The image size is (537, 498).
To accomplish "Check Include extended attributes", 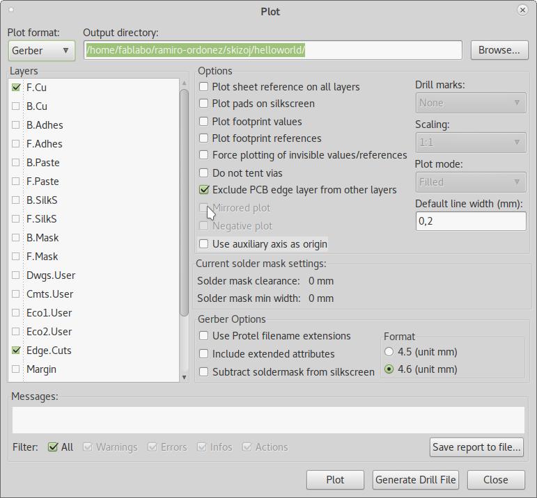I will pos(204,353).
